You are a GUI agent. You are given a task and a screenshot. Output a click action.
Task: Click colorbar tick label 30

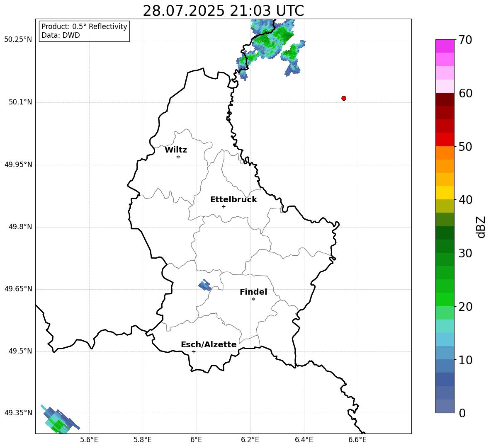coord(465,253)
